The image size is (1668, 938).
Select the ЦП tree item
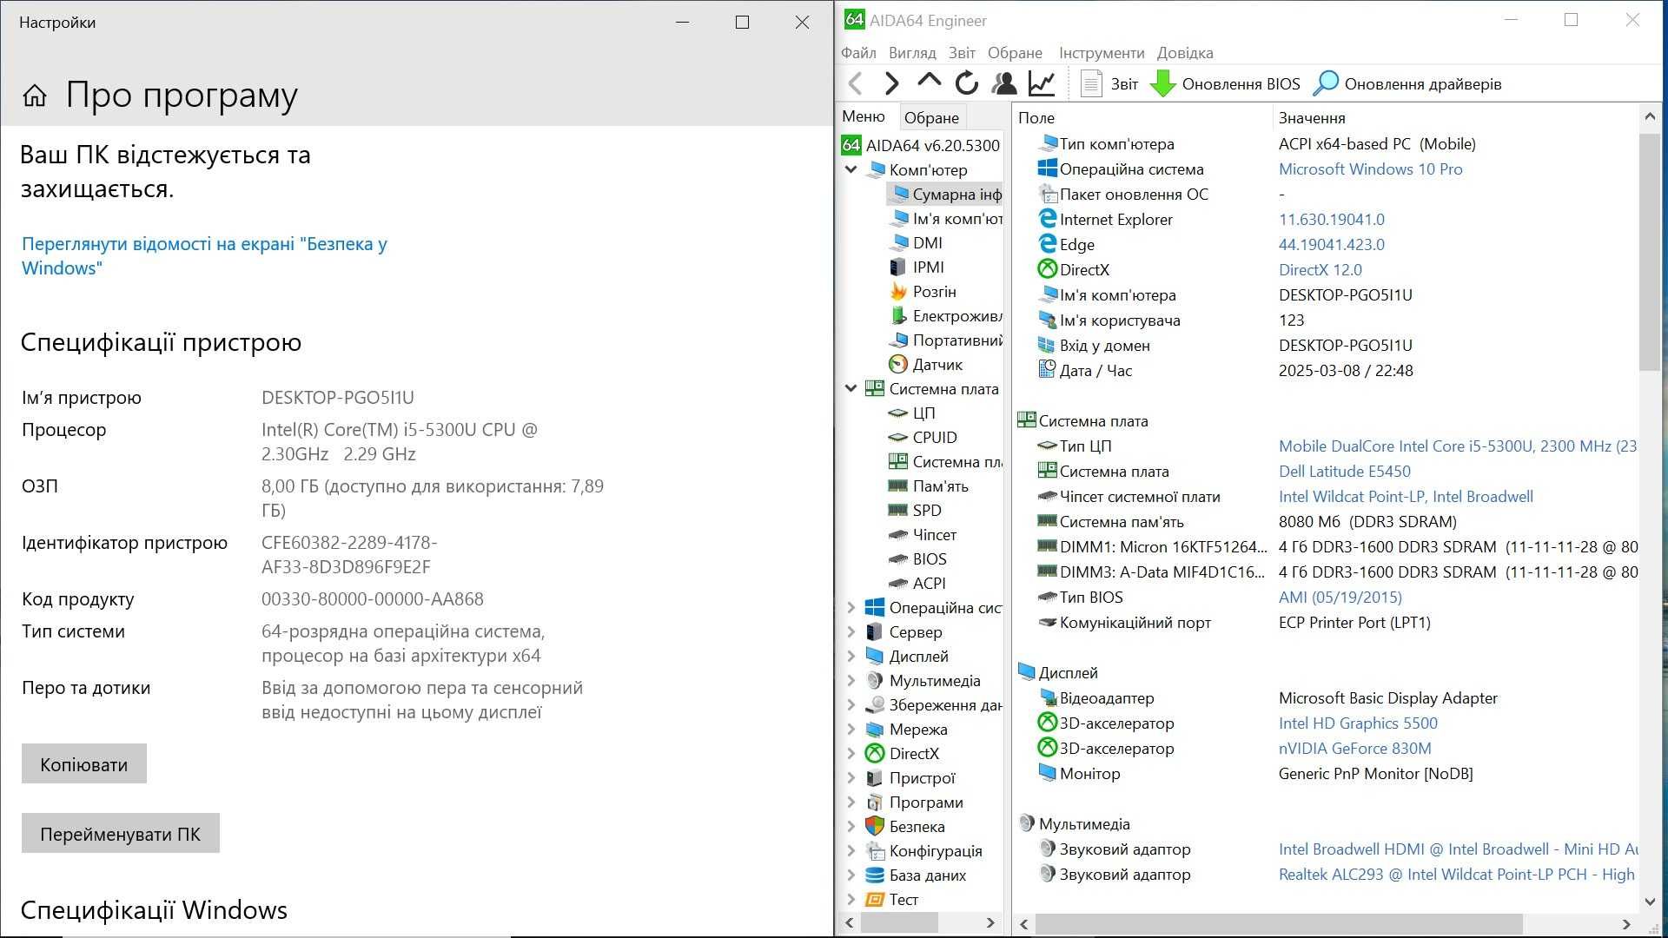[912, 413]
